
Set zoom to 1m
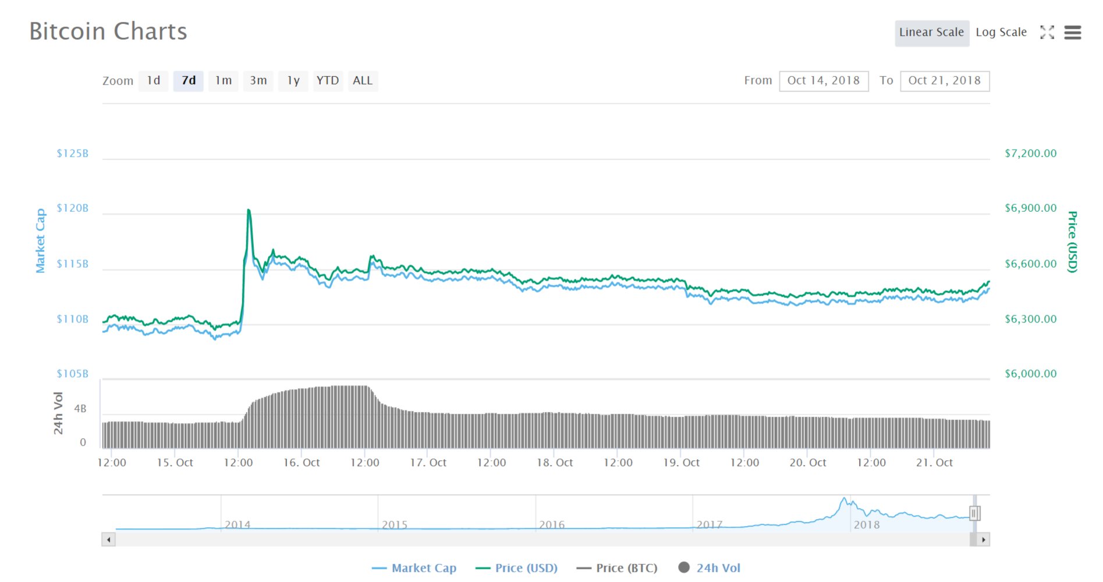224,81
